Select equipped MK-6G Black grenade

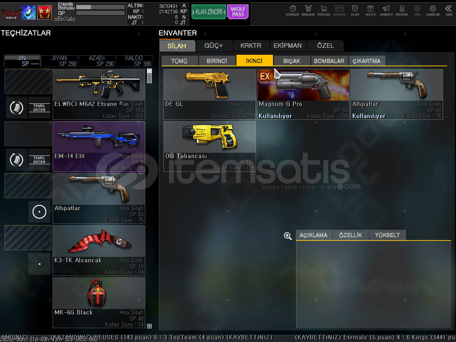pyautogui.click(x=99, y=302)
